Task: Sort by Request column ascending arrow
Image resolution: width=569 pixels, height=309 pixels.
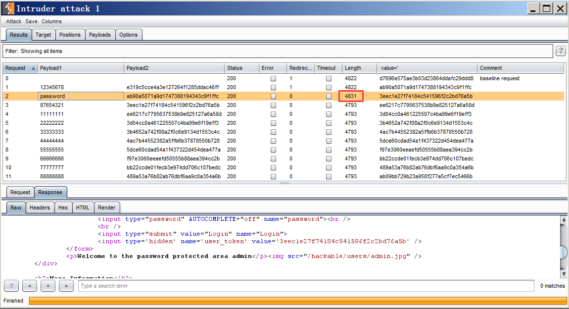Action: coord(33,68)
